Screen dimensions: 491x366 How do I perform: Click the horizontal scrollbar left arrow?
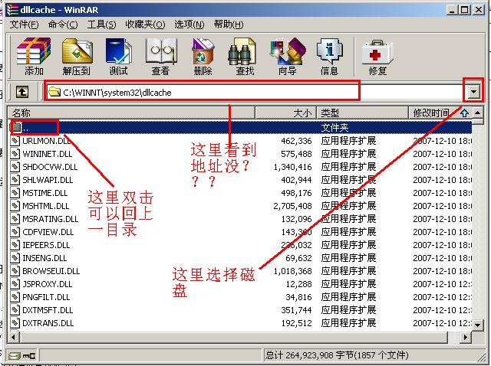[x=14, y=338]
